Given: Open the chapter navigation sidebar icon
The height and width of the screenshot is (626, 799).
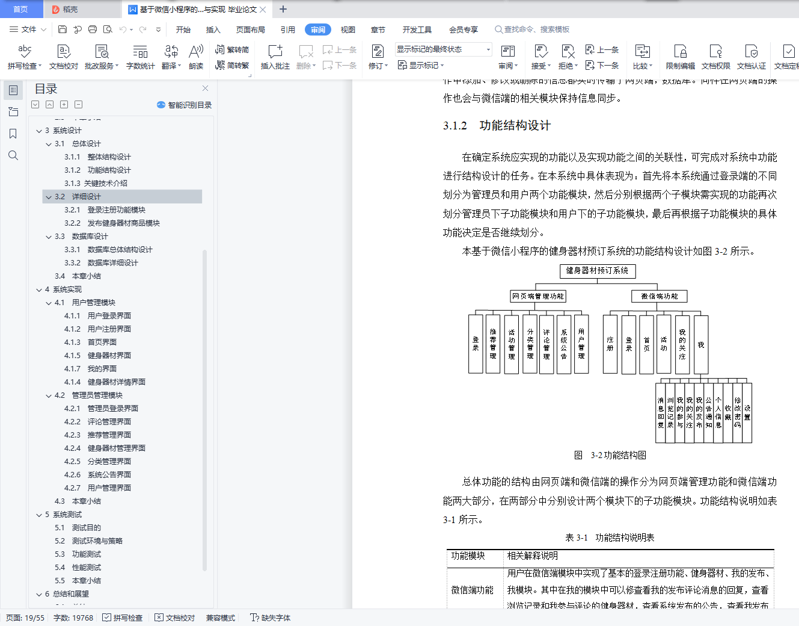Looking at the screenshot, I should click(13, 112).
